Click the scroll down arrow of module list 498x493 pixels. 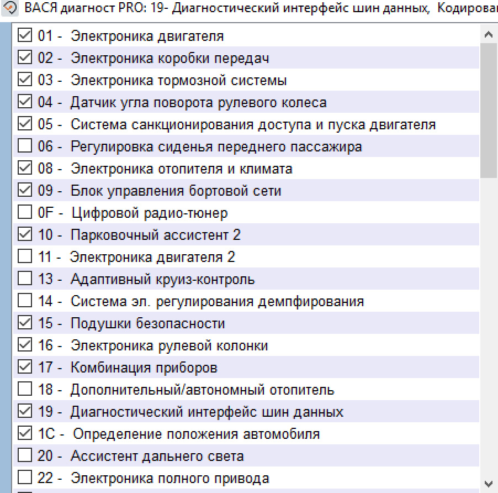pos(489,484)
